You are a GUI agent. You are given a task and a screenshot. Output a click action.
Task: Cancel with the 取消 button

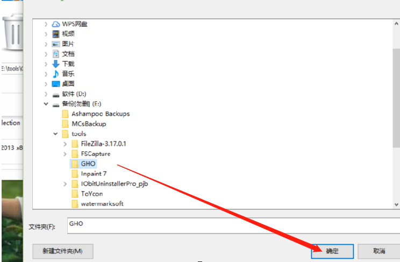click(379, 251)
